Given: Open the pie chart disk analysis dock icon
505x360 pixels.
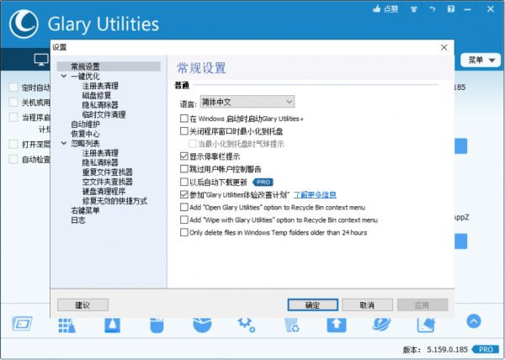Looking at the screenshot, I should click(x=202, y=325).
